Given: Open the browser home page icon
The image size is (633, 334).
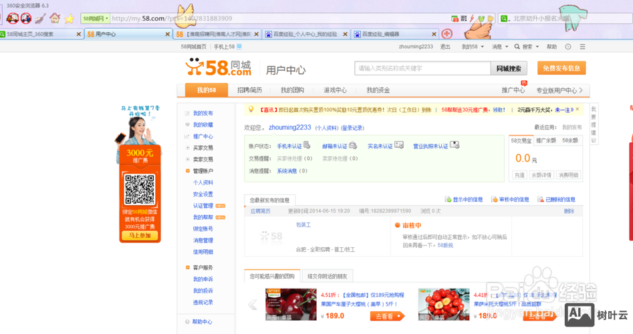Looking at the screenshot, I should pyautogui.click(x=55, y=18).
